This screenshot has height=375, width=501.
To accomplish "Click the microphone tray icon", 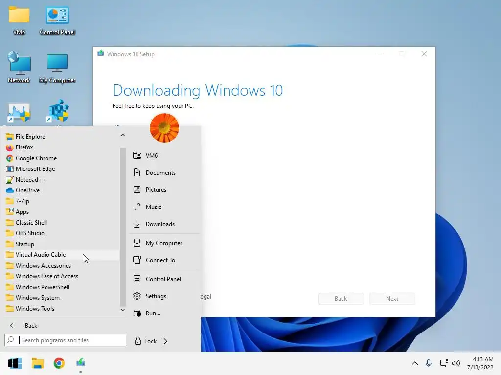I will click(429, 363).
